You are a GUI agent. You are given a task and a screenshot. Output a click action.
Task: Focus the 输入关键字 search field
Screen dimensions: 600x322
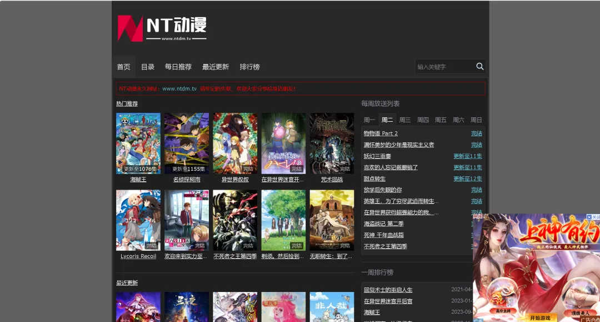tap(444, 67)
